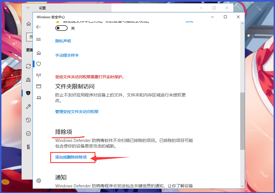Open the device security laptop icon

(38, 97)
